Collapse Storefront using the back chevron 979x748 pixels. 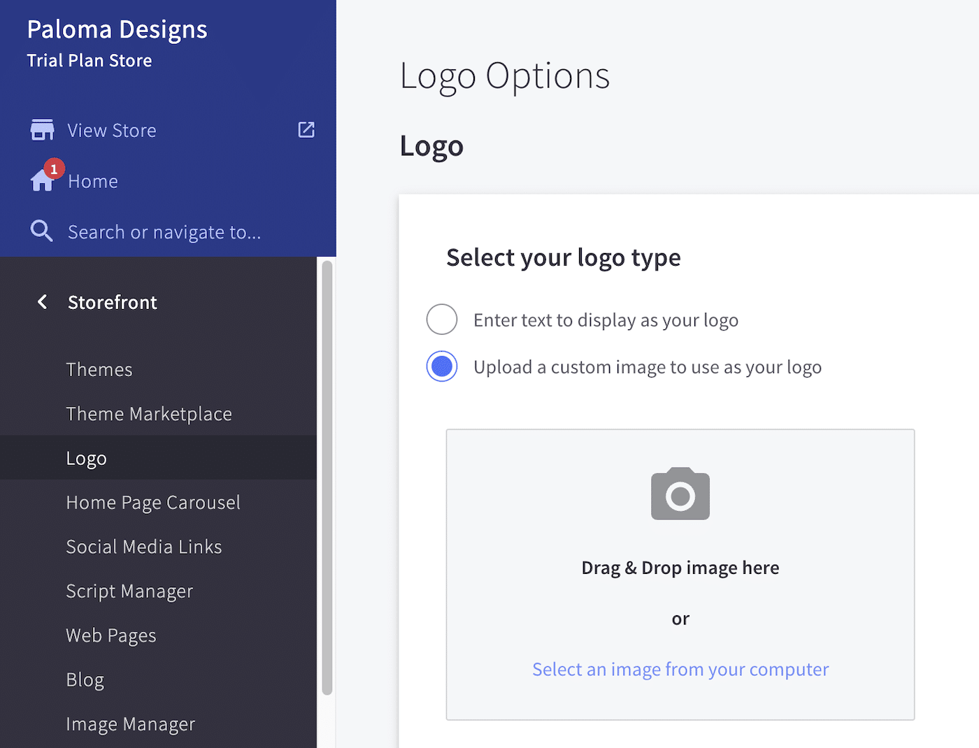(x=42, y=302)
